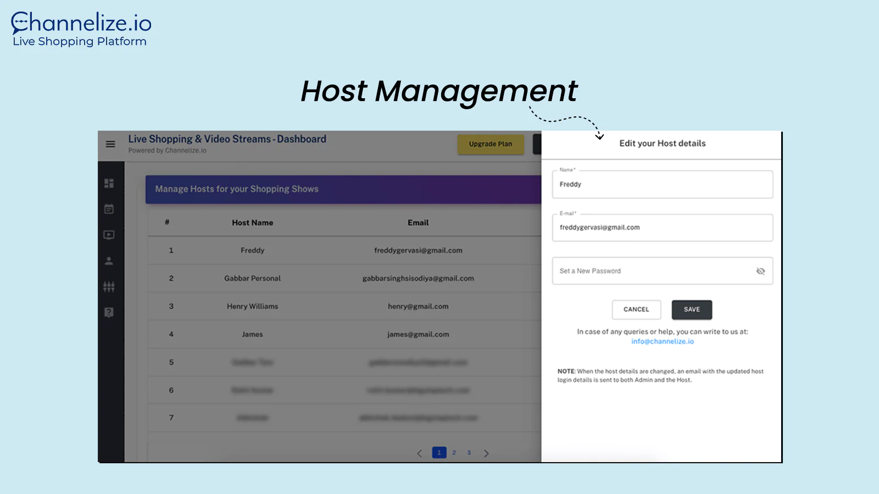Toggle password visibility eye icon
Screen dimensions: 879x494
(x=760, y=271)
